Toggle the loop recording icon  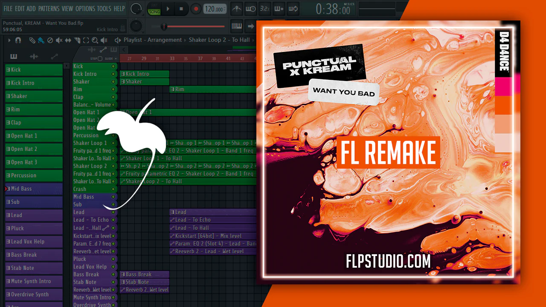293,9
